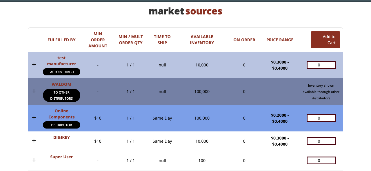Focus Online Components quantity input
The height and width of the screenshot is (171, 371).
click(x=321, y=118)
